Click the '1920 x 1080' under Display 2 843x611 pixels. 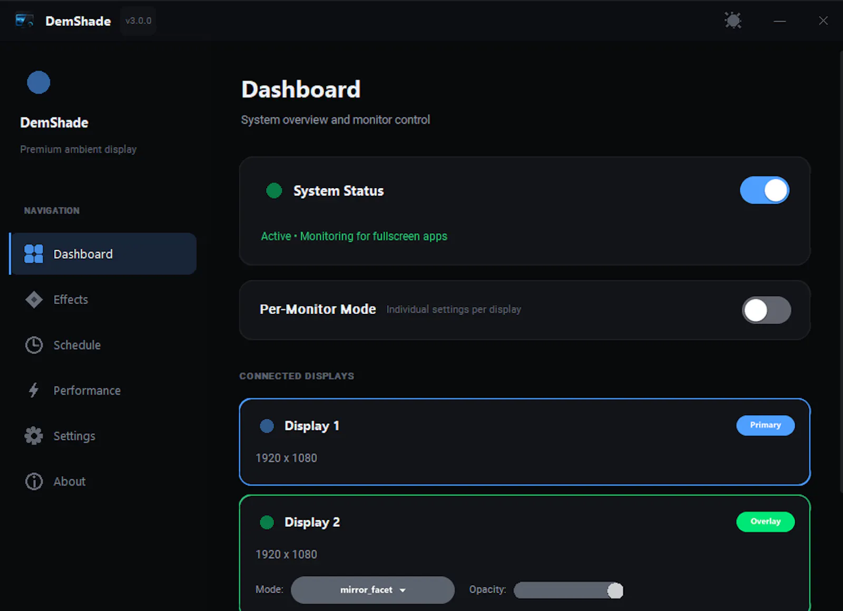point(286,555)
